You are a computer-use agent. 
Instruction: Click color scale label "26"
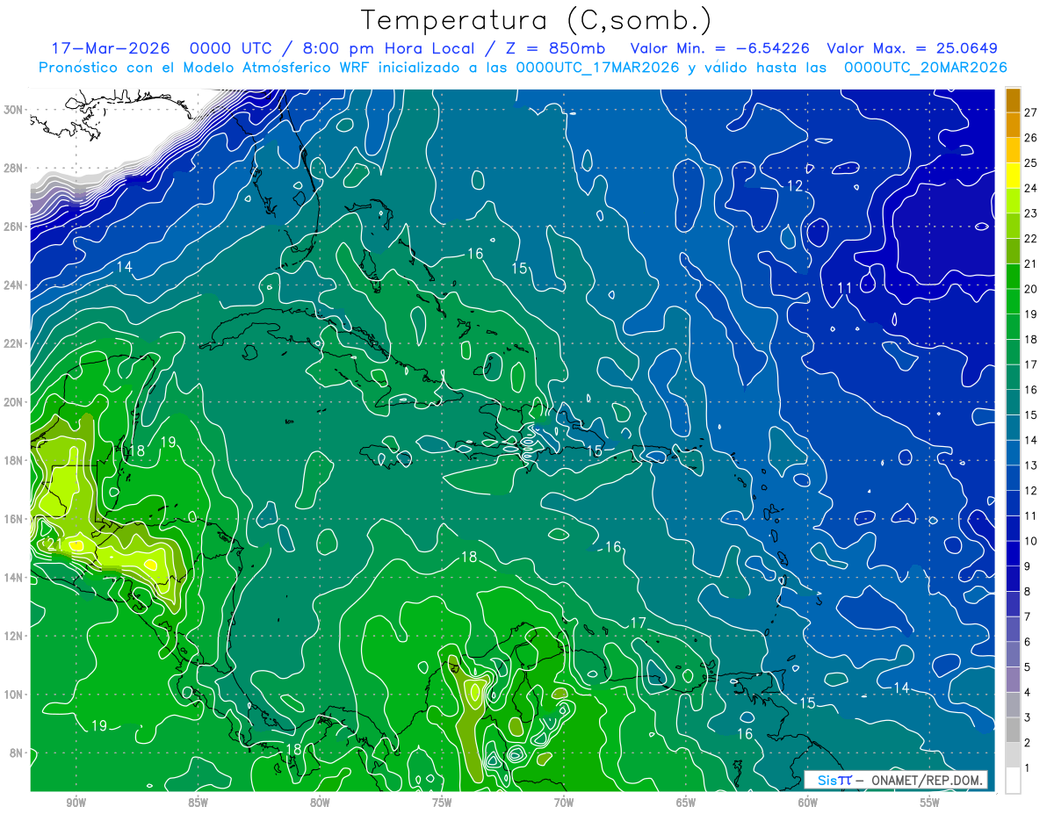1031,138
